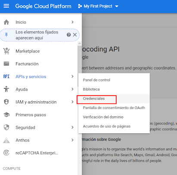Screen dimensions: 177x175
Task: Dismiss the pinned elements hint banner
Action: (75, 35)
